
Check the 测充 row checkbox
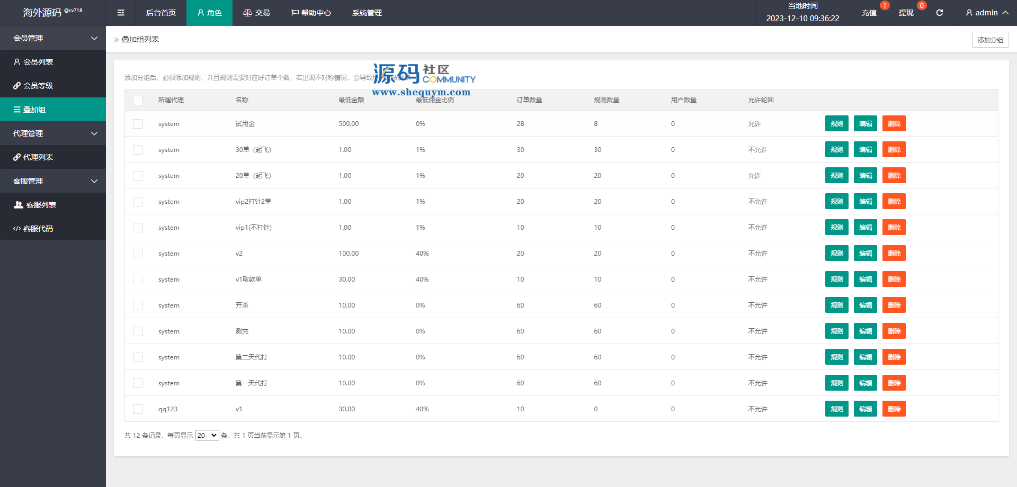(138, 331)
